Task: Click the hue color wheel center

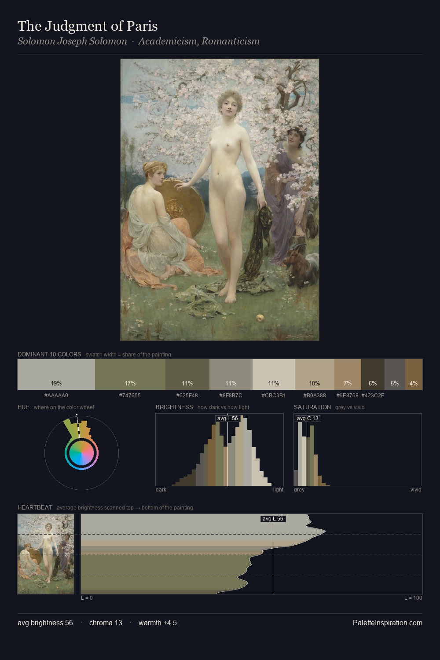Action: pyautogui.click(x=81, y=453)
